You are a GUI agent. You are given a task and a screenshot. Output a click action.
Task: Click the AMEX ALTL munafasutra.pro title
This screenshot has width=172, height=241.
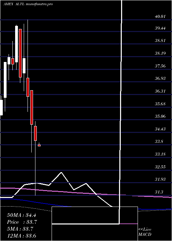(x=28, y=4)
